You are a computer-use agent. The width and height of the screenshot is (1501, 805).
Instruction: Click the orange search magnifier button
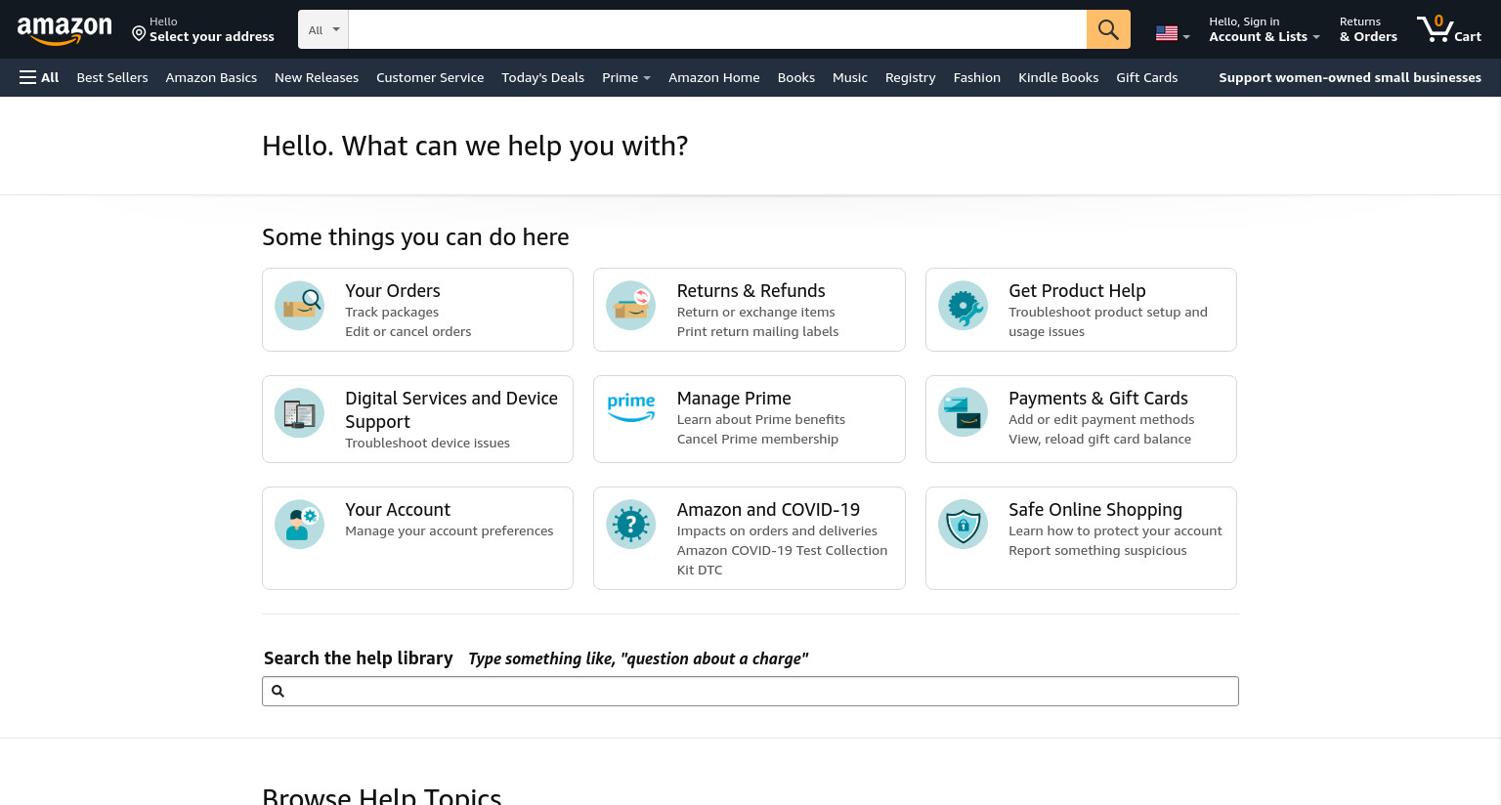[x=1108, y=29]
